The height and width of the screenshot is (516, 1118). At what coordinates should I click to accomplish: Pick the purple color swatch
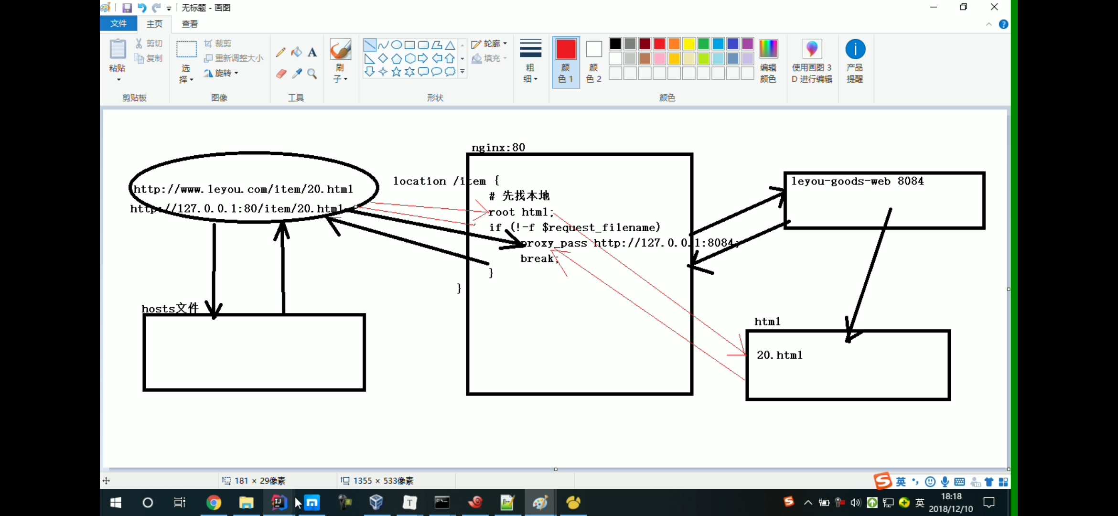coord(747,44)
